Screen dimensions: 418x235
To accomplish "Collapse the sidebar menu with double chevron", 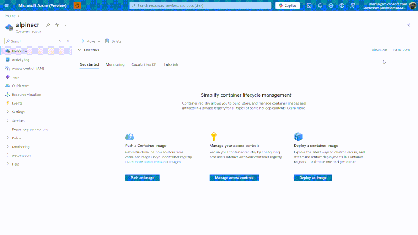I will 68,41.
